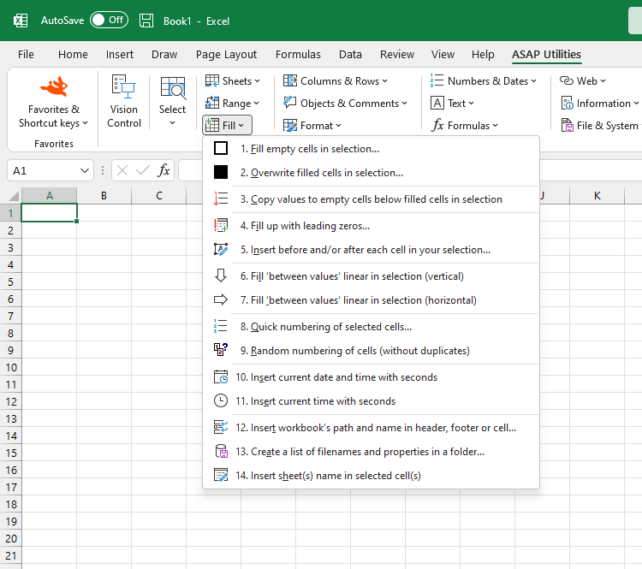The height and width of the screenshot is (569, 642).
Task: Go to the Draw tab
Action: coord(164,55)
